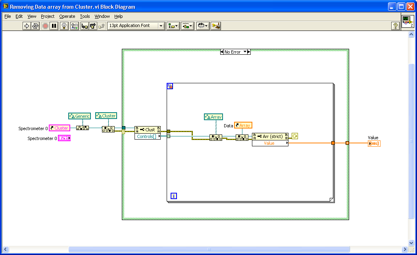417x255 pixels.
Task: Open the Align Objects dropdown
Action: [x=173, y=26]
